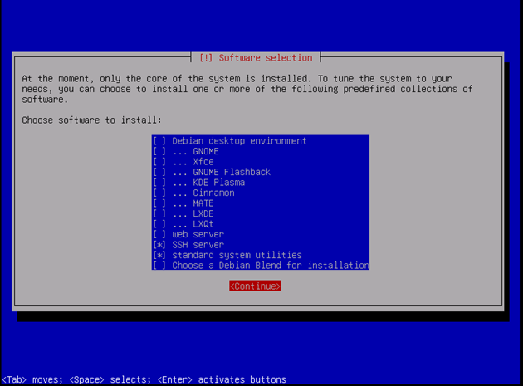Viewport: 523px width, 386px height.
Task: Uncheck the SSH server option
Action: click(160, 245)
